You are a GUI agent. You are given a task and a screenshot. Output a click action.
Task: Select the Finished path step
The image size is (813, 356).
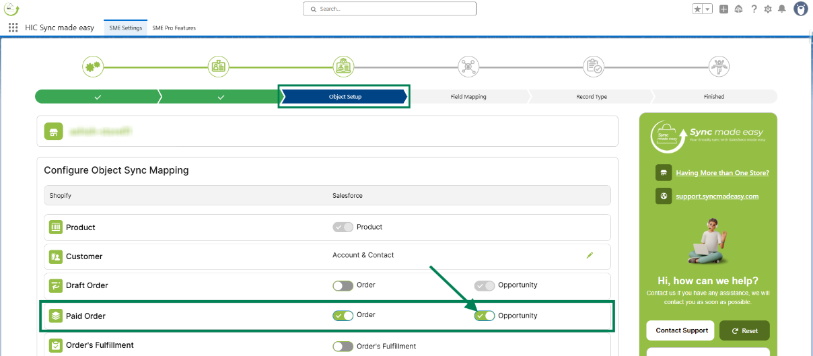(x=714, y=97)
